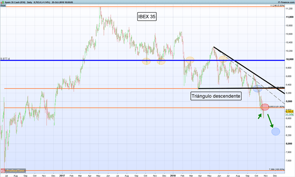Select the IBEX 35 text annotation box
The height and width of the screenshot is (177, 295).
pyautogui.click(x=147, y=17)
